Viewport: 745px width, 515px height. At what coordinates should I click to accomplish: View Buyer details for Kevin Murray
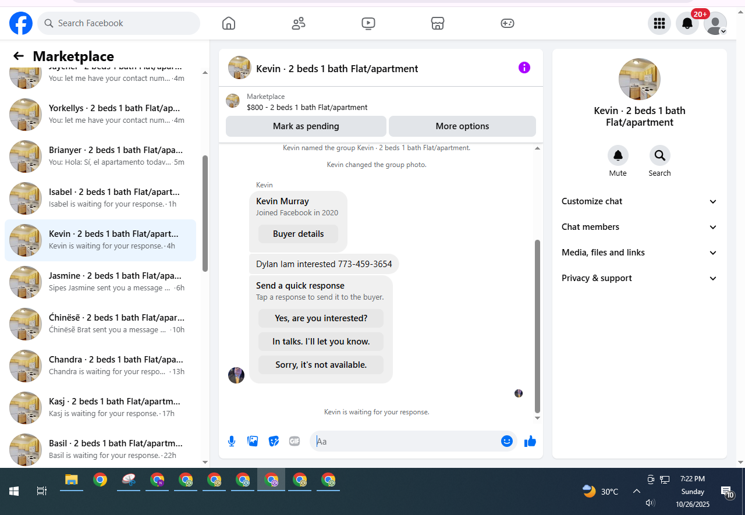pos(298,234)
